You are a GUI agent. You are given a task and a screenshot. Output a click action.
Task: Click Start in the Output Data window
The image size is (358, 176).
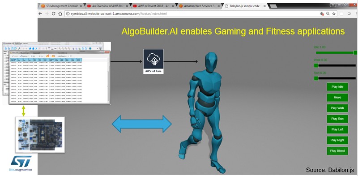[33, 56]
